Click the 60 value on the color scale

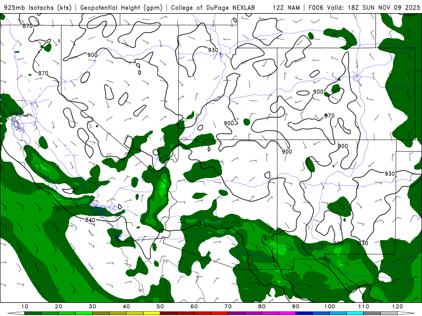coord(194,307)
